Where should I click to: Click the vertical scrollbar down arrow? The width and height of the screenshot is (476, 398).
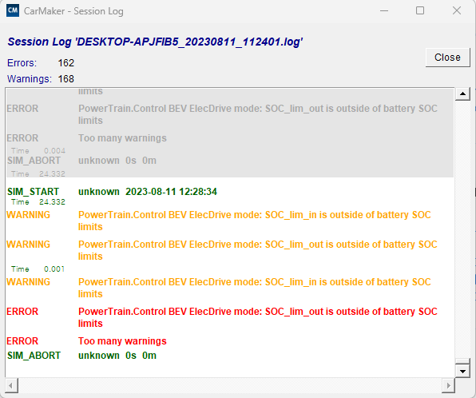[x=462, y=371]
